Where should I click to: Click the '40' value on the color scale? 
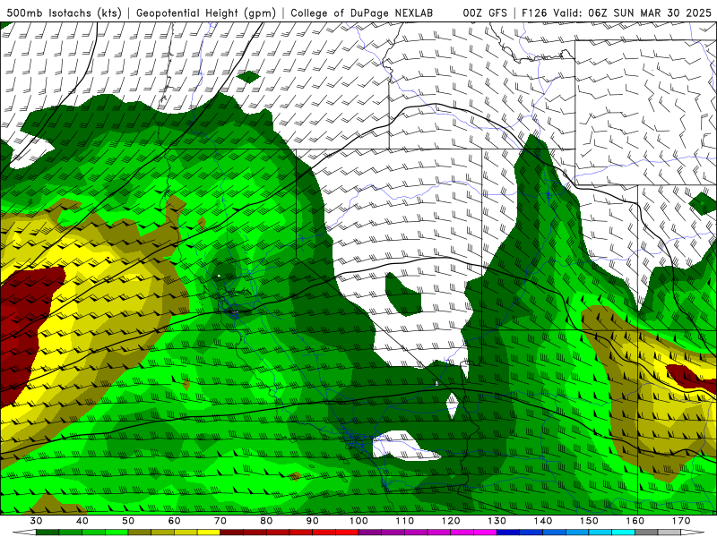pos(82,521)
